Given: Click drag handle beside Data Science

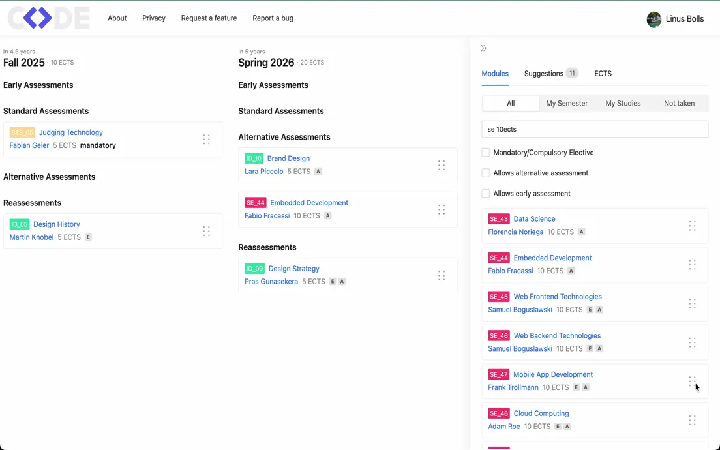Looking at the screenshot, I should (692, 226).
